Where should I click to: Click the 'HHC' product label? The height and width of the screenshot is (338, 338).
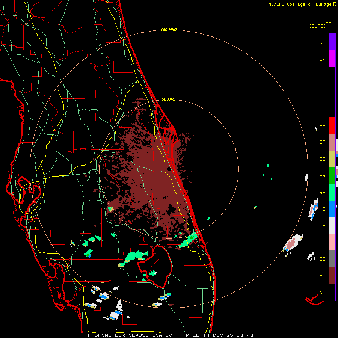(330, 23)
